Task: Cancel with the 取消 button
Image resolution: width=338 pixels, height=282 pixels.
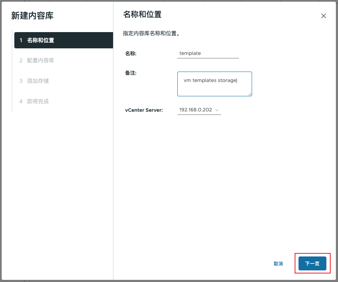Action: (278, 264)
